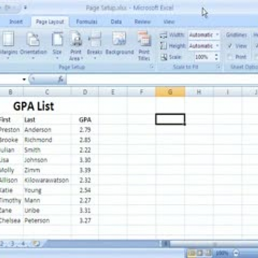Click in the formula bar
Screen dimensions: 258x258
click(x=163, y=79)
